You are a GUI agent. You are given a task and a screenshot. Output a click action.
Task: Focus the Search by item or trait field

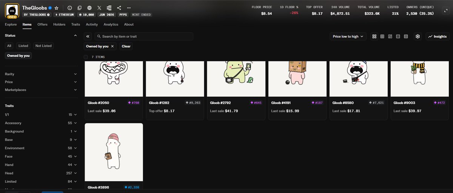144,36
